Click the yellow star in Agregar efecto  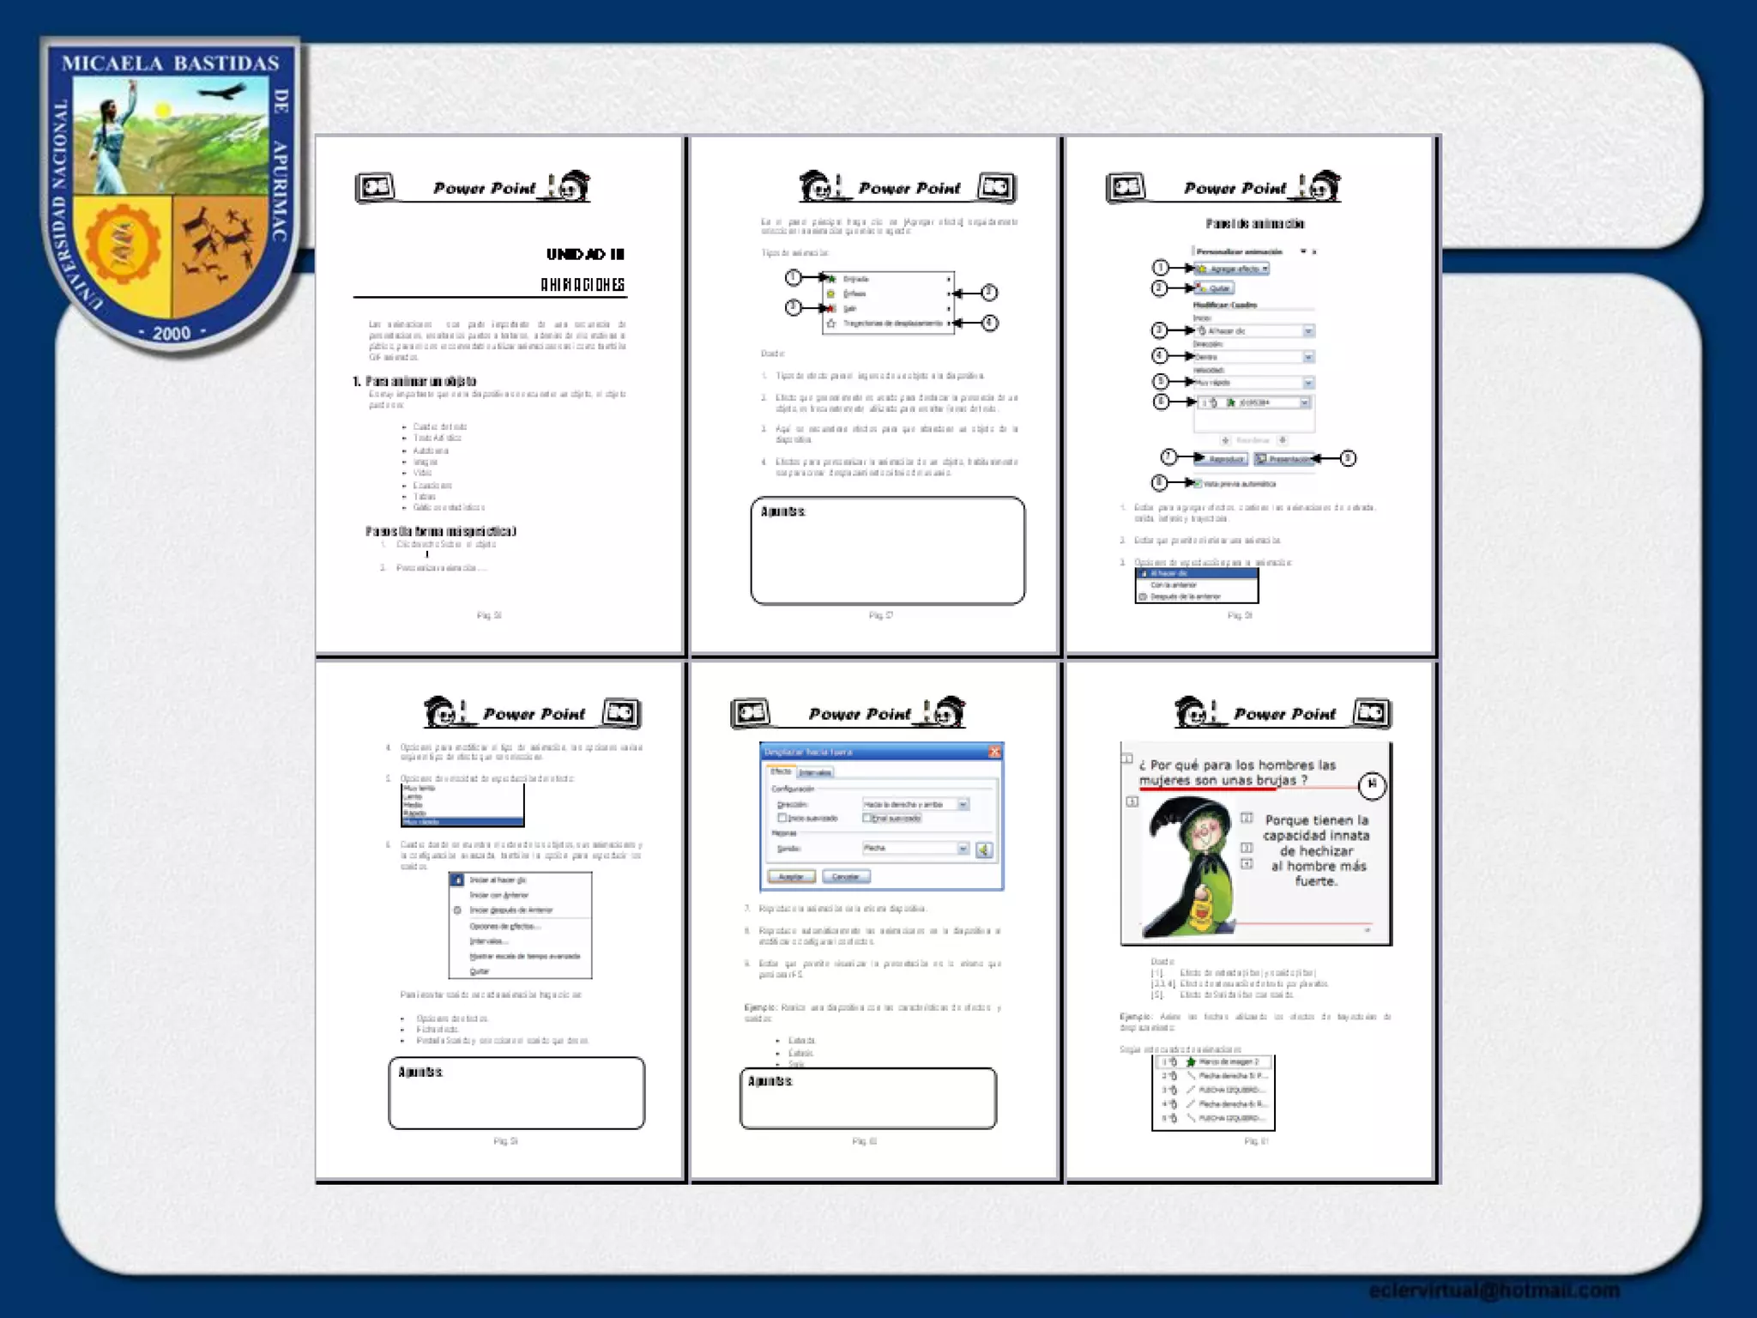(1203, 269)
